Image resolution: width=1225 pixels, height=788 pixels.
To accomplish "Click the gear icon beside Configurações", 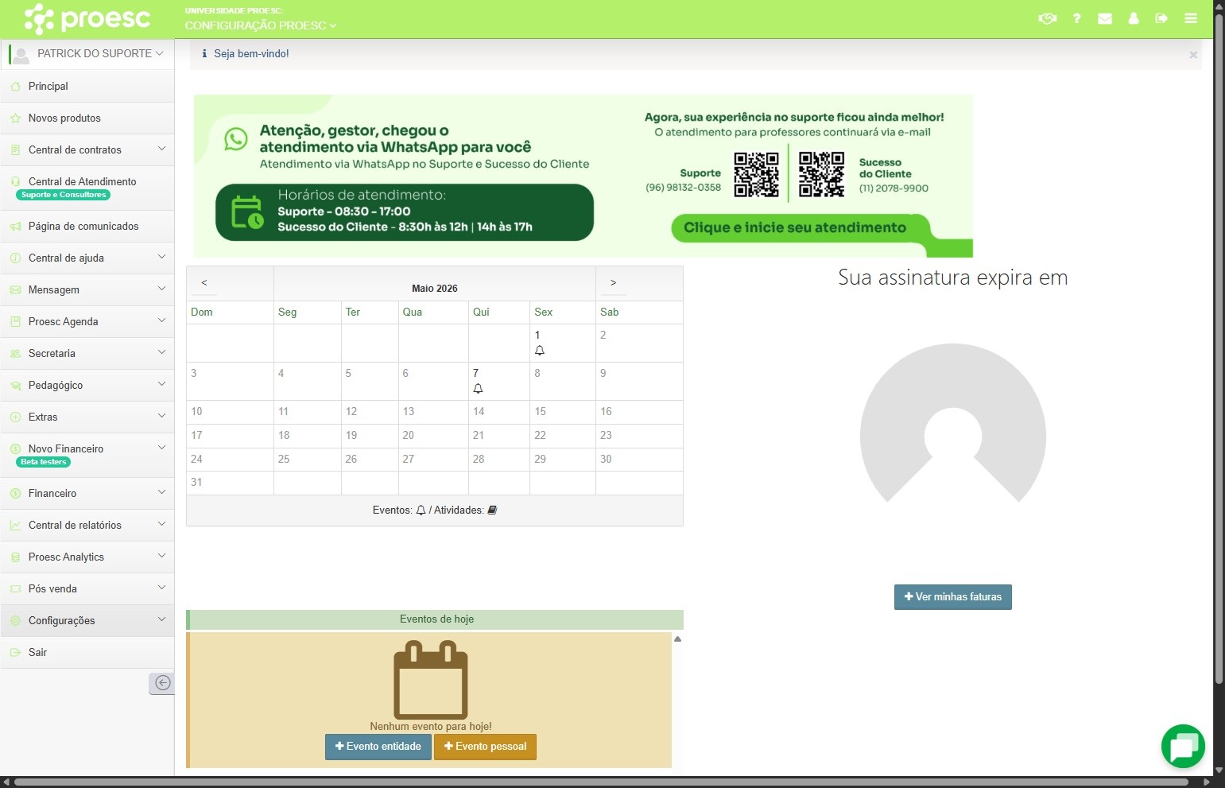I will (x=15, y=621).
